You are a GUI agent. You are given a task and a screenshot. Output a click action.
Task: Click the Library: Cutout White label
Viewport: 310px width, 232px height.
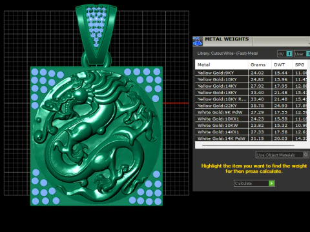(x=227, y=53)
